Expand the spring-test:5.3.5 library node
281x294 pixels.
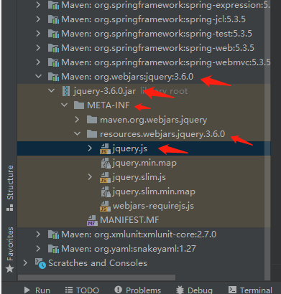pyautogui.click(x=38, y=34)
